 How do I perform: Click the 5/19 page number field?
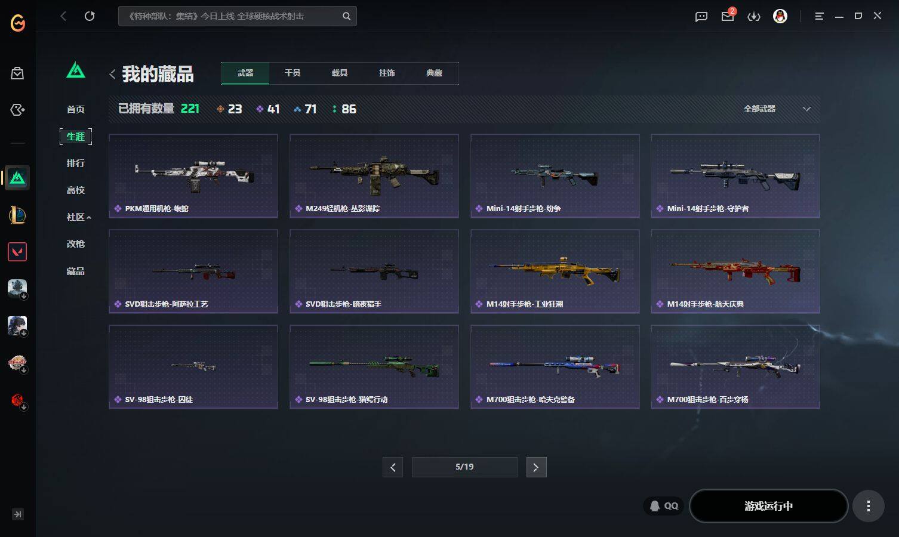[x=464, y=467]
